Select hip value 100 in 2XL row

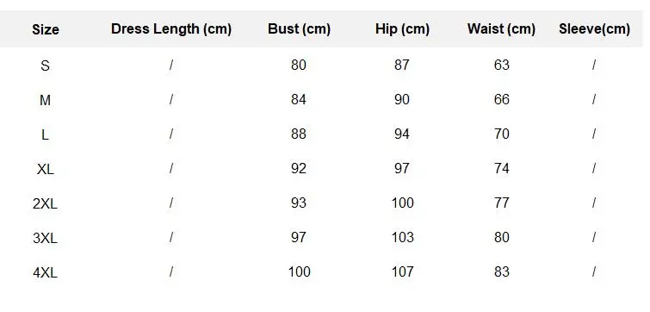[x=403, y=203]
